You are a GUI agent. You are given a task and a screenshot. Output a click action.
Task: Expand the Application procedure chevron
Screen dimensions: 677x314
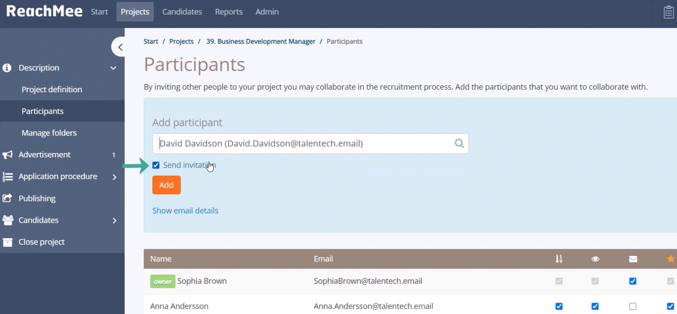click(x=115, y=177)
